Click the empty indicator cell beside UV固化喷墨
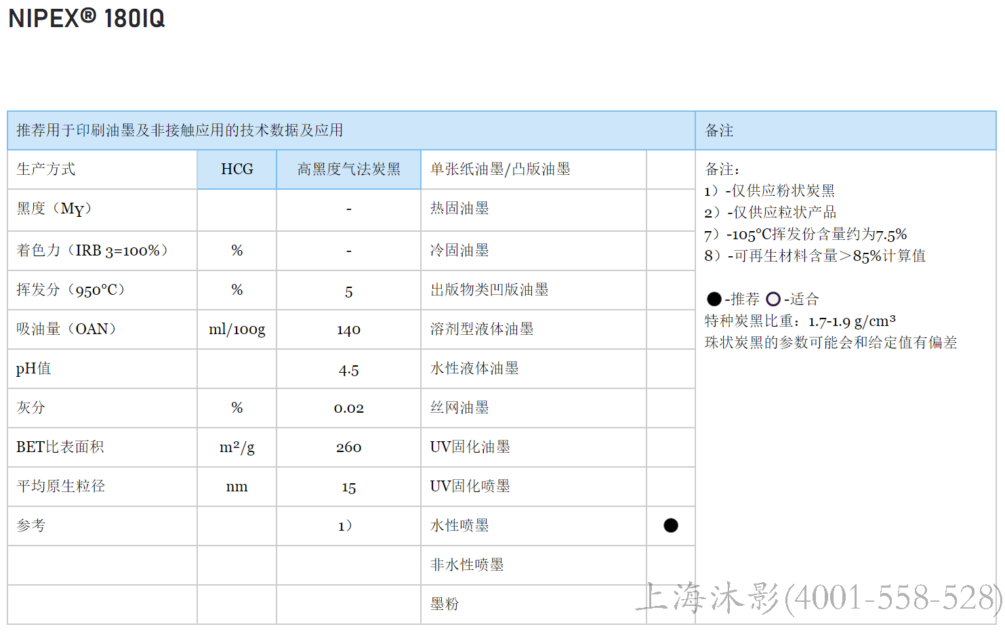Screen dimensions: 1005x633 671,486
